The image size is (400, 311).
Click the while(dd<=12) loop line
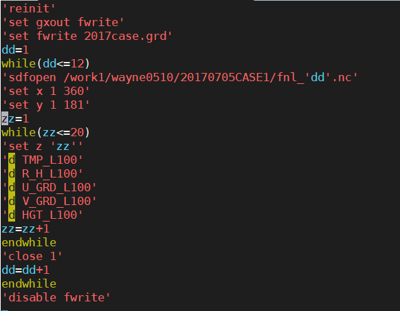click(x=45, y=63)
